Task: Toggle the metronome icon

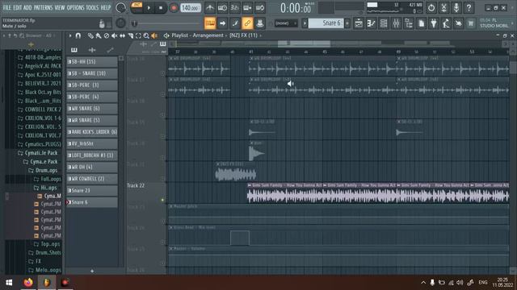Action: pyautogui.click(x=210, y=7)
